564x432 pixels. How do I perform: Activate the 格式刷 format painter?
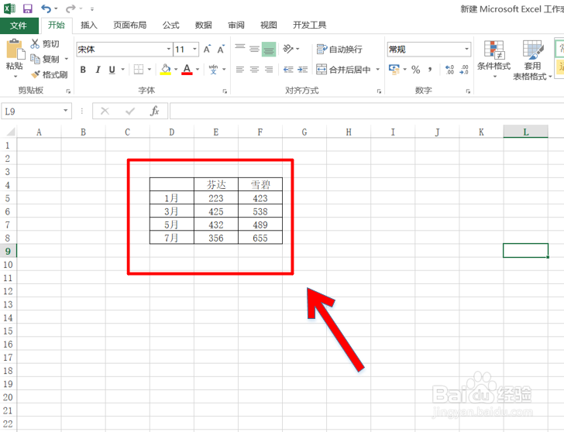50,74
